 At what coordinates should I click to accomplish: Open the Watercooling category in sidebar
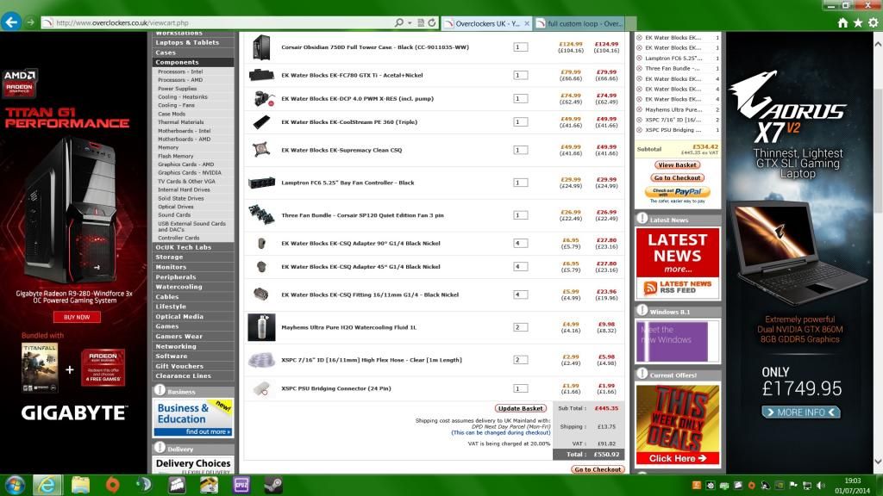click(178, 287)
